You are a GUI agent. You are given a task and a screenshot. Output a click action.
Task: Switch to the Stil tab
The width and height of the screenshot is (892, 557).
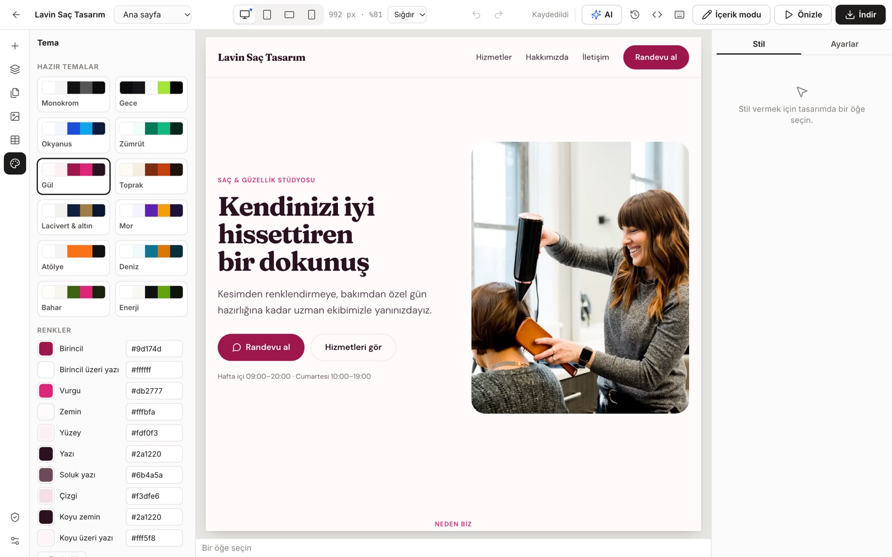point(759,44)
